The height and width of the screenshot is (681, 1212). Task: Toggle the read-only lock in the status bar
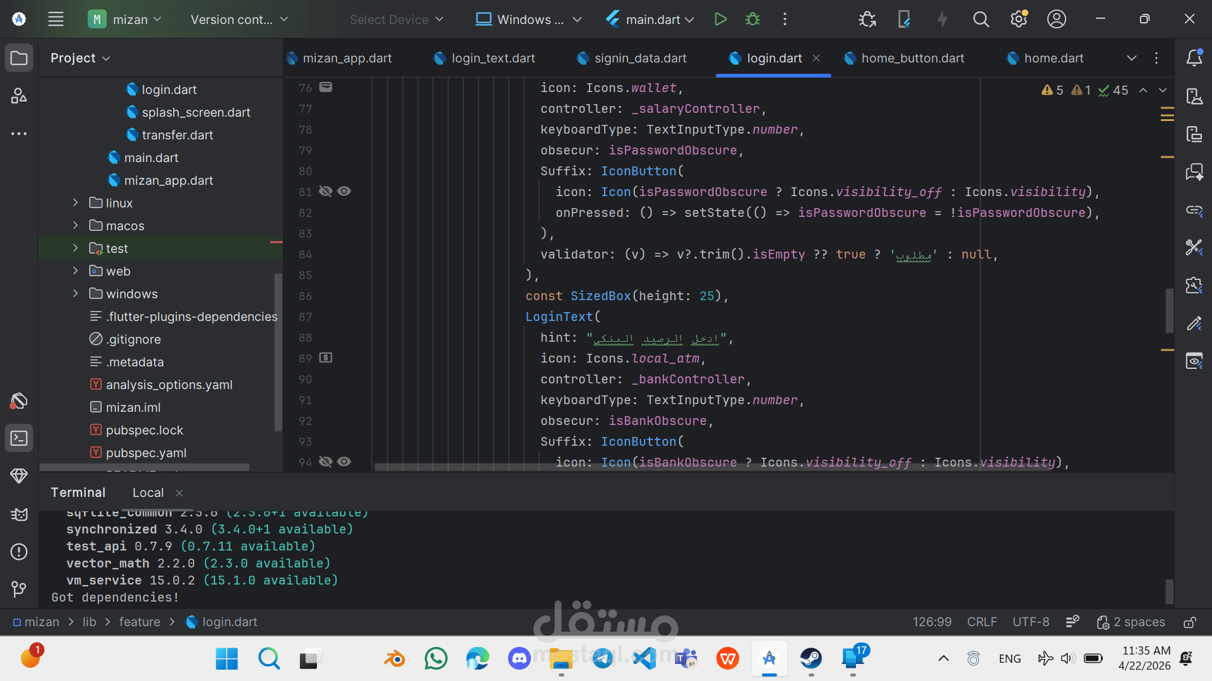1189,622
